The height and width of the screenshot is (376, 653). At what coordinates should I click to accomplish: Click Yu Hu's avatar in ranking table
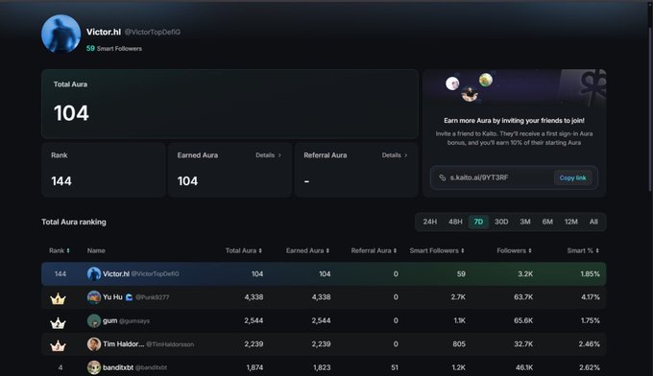click(x=94, y=297)
